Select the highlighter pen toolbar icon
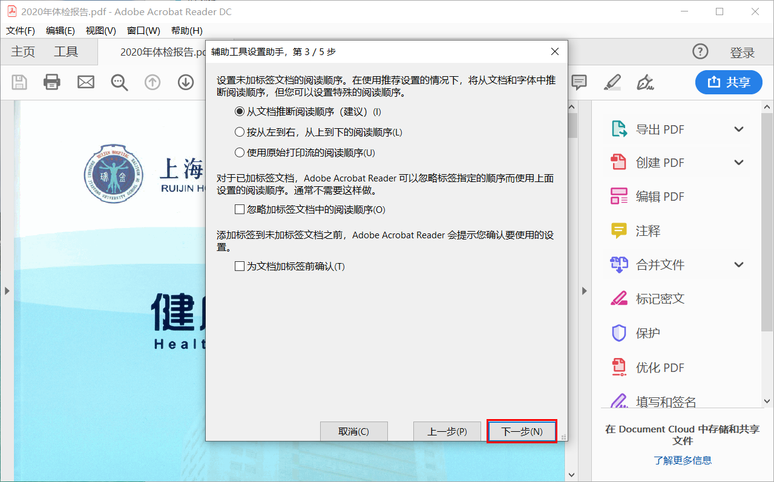 tap(612, 82)
